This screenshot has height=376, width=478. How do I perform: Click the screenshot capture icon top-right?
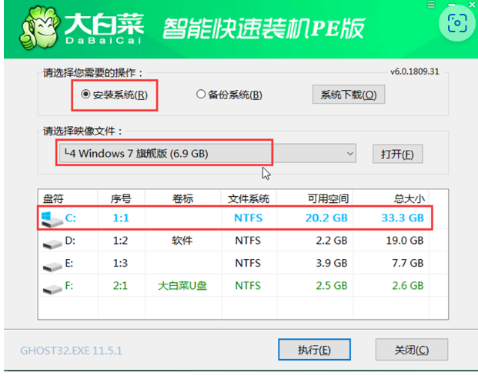click(x=458, y=24)
